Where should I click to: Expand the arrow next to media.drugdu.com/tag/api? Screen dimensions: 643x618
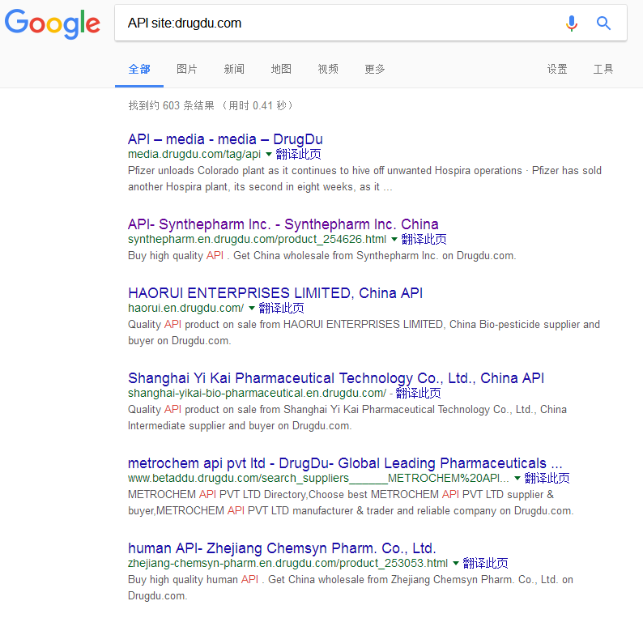269,154
